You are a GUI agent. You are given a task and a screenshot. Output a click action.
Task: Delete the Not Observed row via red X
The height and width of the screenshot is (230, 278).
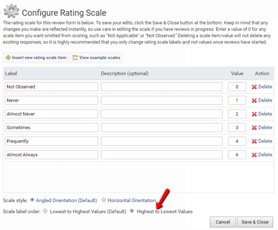tap(254, 87)
